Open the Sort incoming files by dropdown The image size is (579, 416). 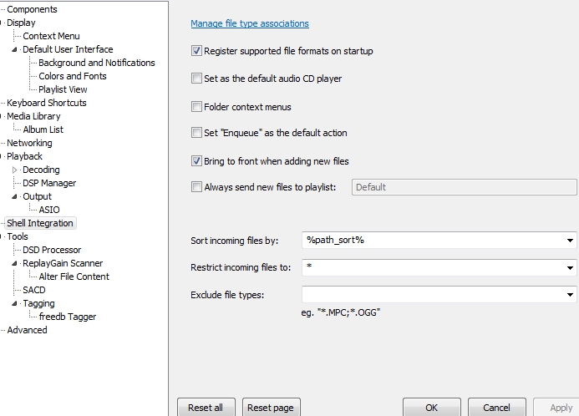point(570,241)
